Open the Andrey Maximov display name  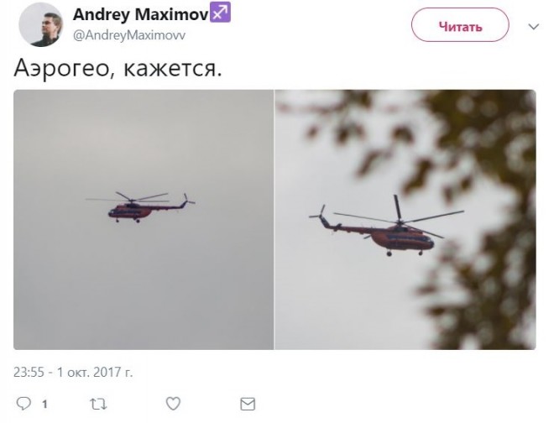[x=141, y=14]
